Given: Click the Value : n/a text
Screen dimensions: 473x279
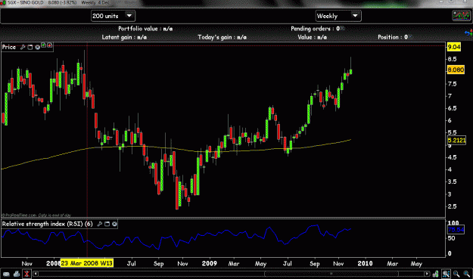Looking at the screenshot, I should 313,37.
